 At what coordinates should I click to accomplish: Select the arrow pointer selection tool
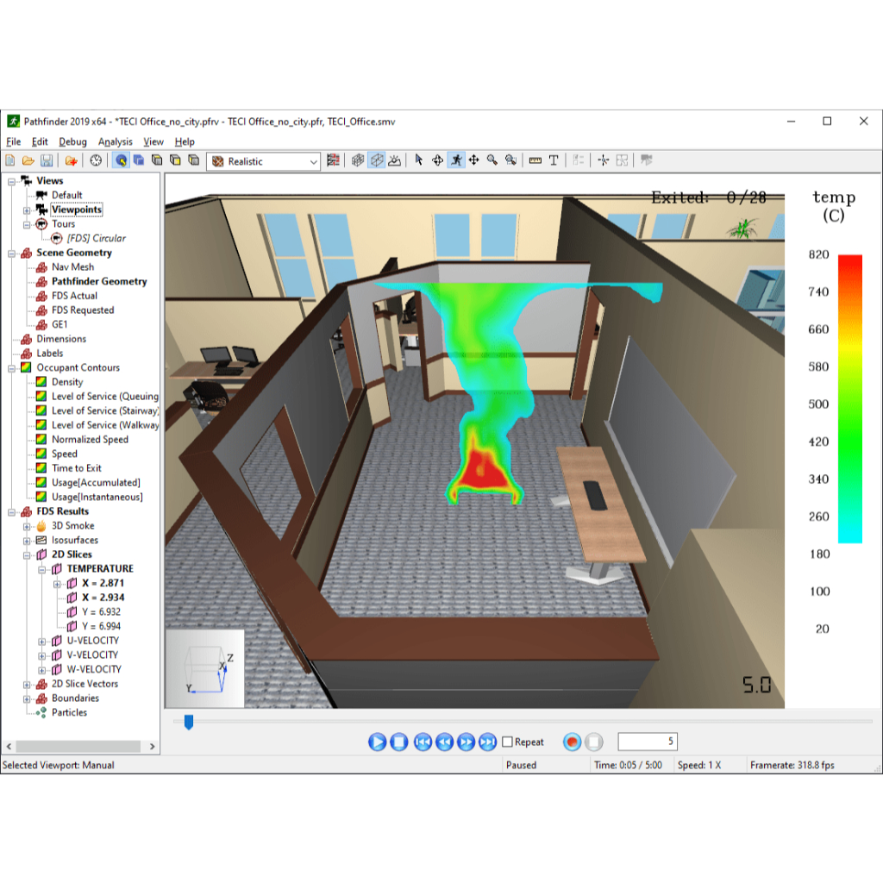[418, 160]
